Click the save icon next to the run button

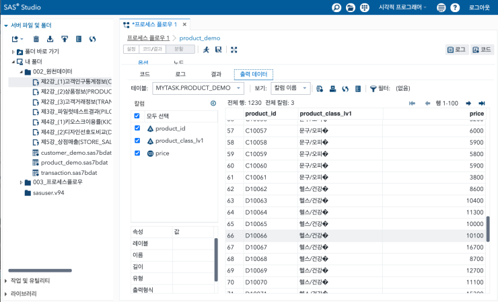tap(218, 50)
